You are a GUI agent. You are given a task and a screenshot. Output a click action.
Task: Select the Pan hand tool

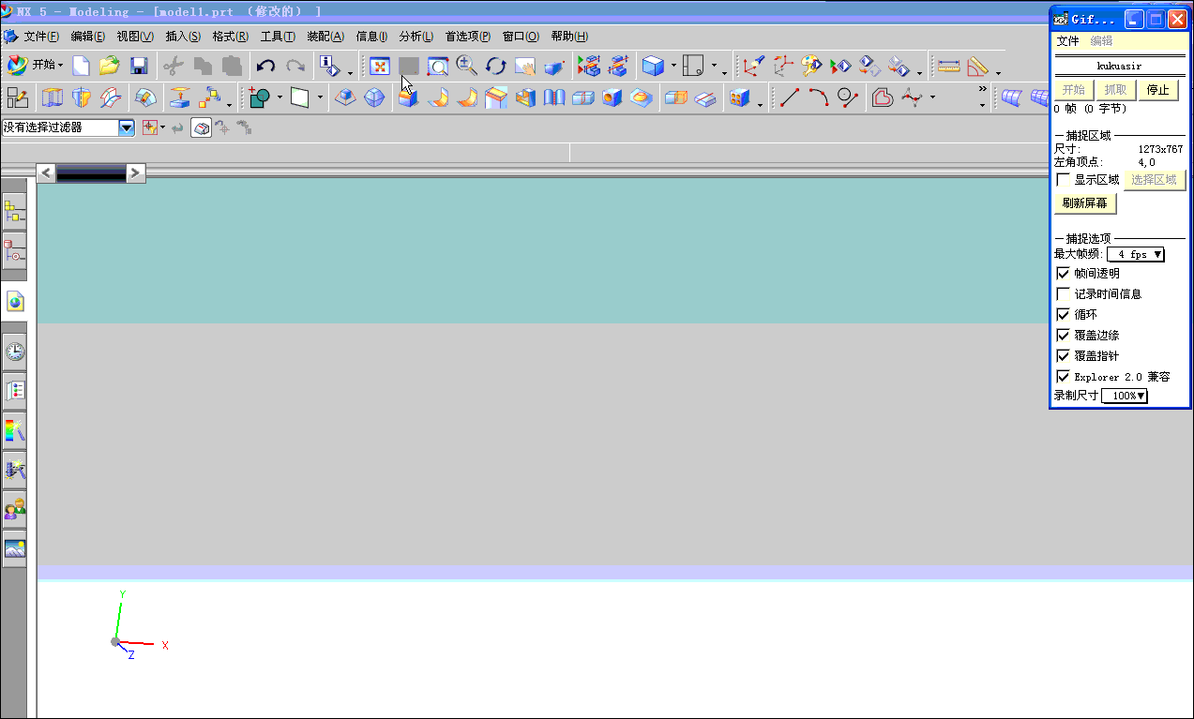point(525,66)
